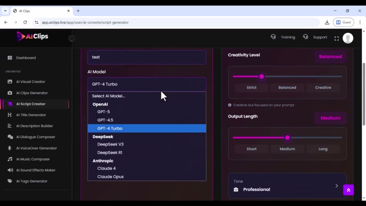The image size is (366, 206).
Task: Open the browser downloads icon
Action: click(327, 22)
